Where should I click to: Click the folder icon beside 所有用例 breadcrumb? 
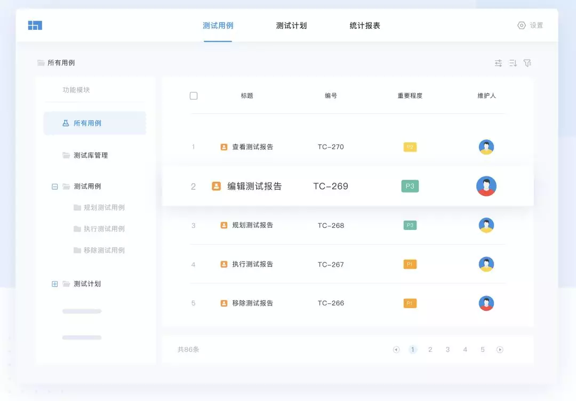point(41,63)
